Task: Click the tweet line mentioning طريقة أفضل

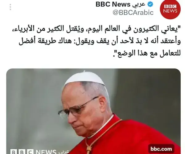Action: (100, 42)
